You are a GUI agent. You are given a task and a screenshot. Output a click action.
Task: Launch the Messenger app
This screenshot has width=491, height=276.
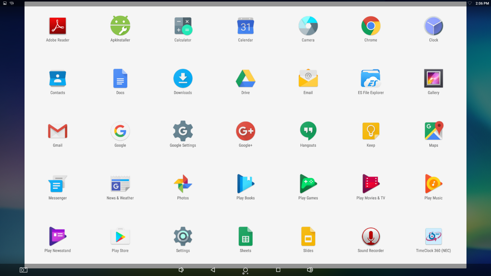click(58, 184)
